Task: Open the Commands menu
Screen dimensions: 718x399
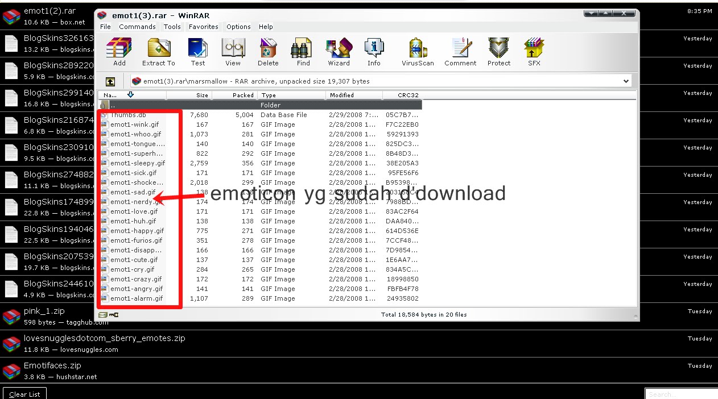Action: pyautogui.click(x=137, y=27)
